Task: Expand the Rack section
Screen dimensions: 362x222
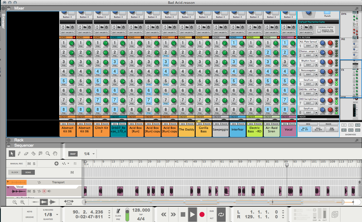Action: pyautogui.click(x=9, y=140)
